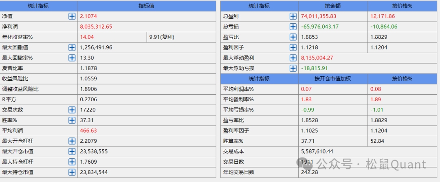Click the 最大持仓杠杆 plus icon
The height and width of the screenshot is (182, 440).
tap(72, 162)
